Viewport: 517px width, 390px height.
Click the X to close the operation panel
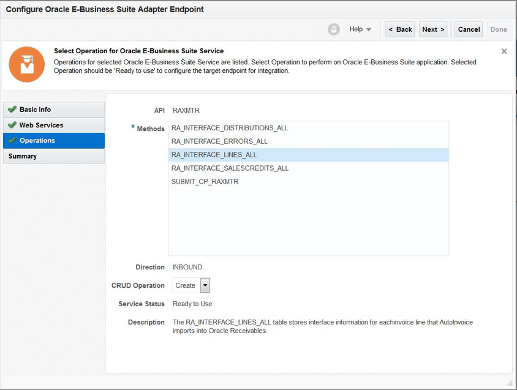point(504,51)
